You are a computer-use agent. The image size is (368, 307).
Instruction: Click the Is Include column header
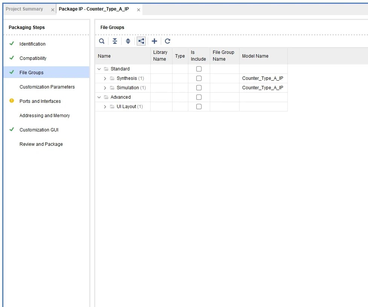199,56
